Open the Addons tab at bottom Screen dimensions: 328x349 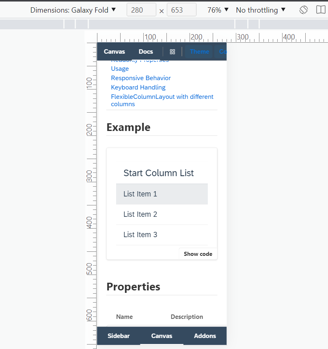coord(205,336)
